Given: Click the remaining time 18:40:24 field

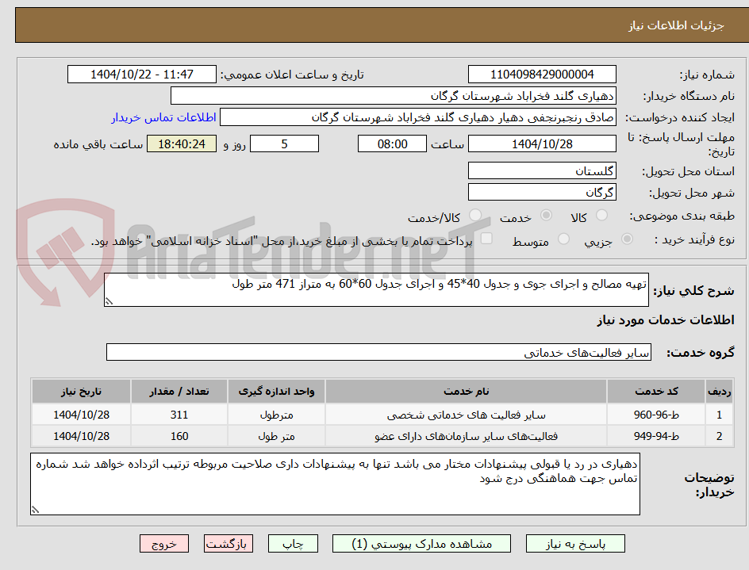Looking at the screenshot, I should click(x=182, y=143).
